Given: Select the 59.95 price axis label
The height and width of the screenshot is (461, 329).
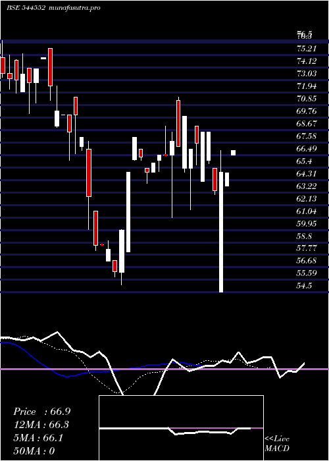Looking at the screenshot, I should click(307, 224).
